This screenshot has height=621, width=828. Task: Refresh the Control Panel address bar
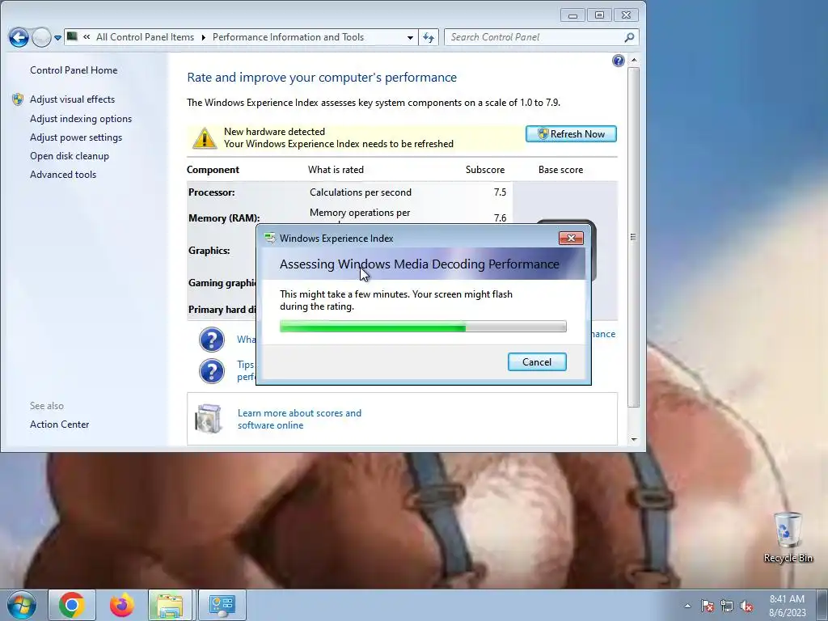[x=429, y=37]
